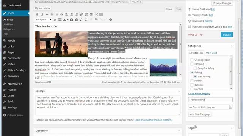Clear formatting with the eraser icon
243x136 pixels.
(x=81, y=20)
